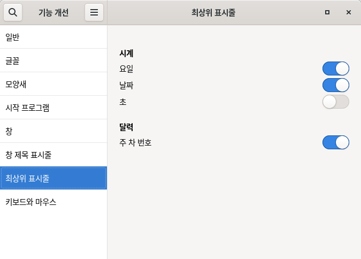Click the 초 label text
361x259 pixels.
point(122,102)
